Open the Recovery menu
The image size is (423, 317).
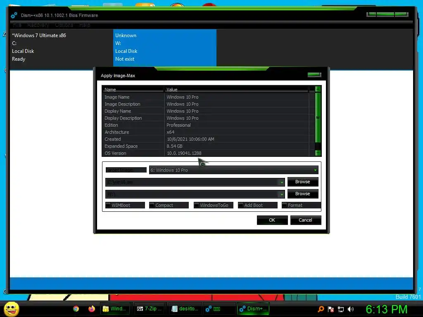click(x=38, y=25)
